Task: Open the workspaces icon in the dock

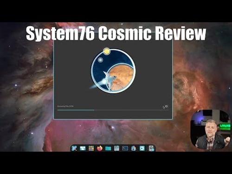Action: pyautogui.click(x=83, y=148)
